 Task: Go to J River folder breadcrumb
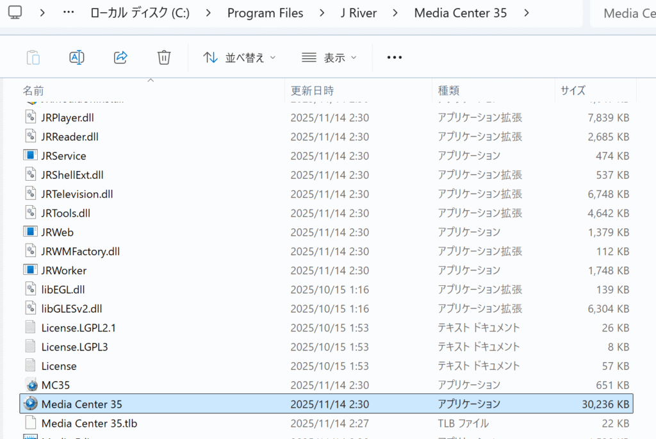360,13
